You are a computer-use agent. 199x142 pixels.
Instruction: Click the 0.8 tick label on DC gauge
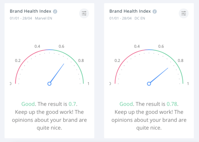180,61
